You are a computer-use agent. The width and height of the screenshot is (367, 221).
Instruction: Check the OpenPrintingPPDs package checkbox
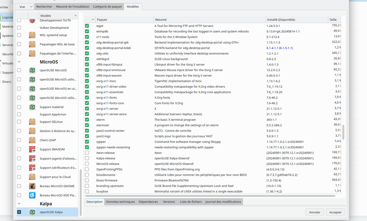pyautogui.click(x=87, y=169)
